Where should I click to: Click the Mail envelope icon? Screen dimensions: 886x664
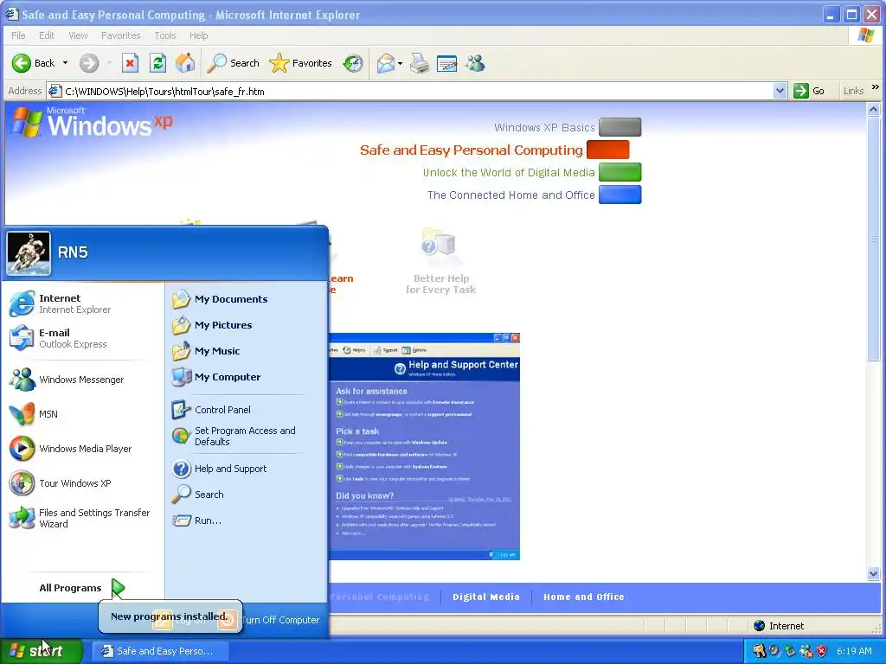(x=385, y=63)
